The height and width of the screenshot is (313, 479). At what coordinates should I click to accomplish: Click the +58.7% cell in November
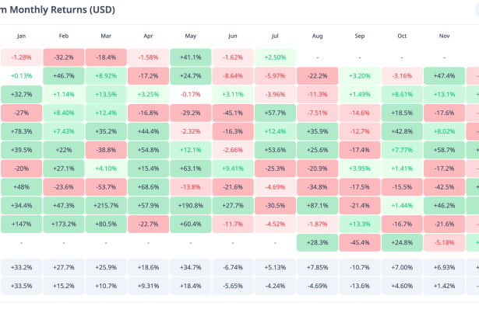(x=444, y=149)
